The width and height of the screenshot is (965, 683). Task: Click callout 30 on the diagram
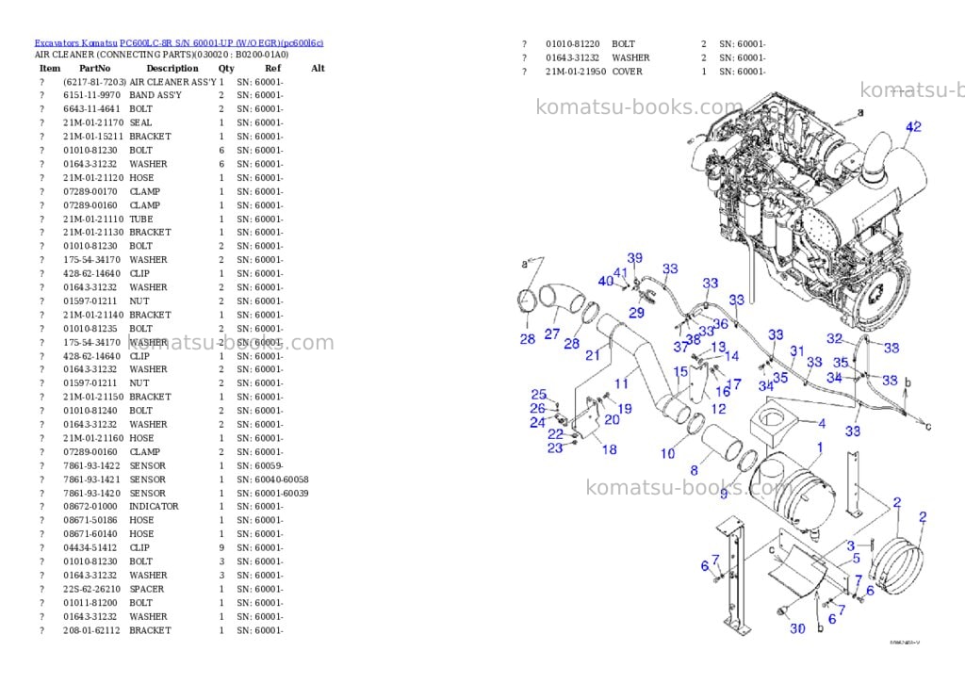click(797, 628)
